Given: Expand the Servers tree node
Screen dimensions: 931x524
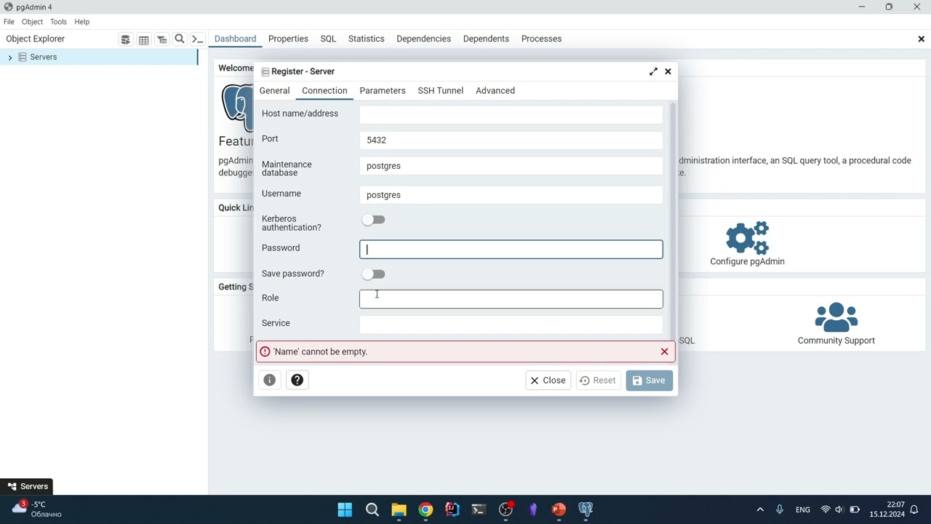Looking at the screenshot, I should pyautogui.click(x=9, y=57).
